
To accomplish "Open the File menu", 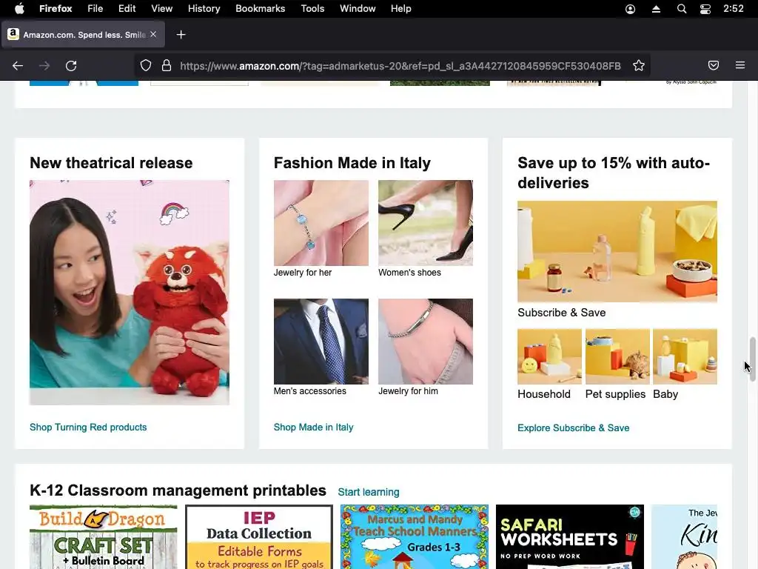I will coord(95,9).
